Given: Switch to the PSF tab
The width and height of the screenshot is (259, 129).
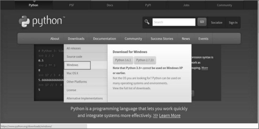Looking at the screenshot, I should click(72, 5).
